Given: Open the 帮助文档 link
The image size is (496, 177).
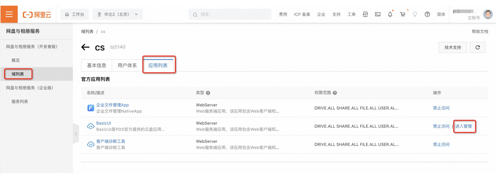Looking at the screenshot, I should coord(480,31).
